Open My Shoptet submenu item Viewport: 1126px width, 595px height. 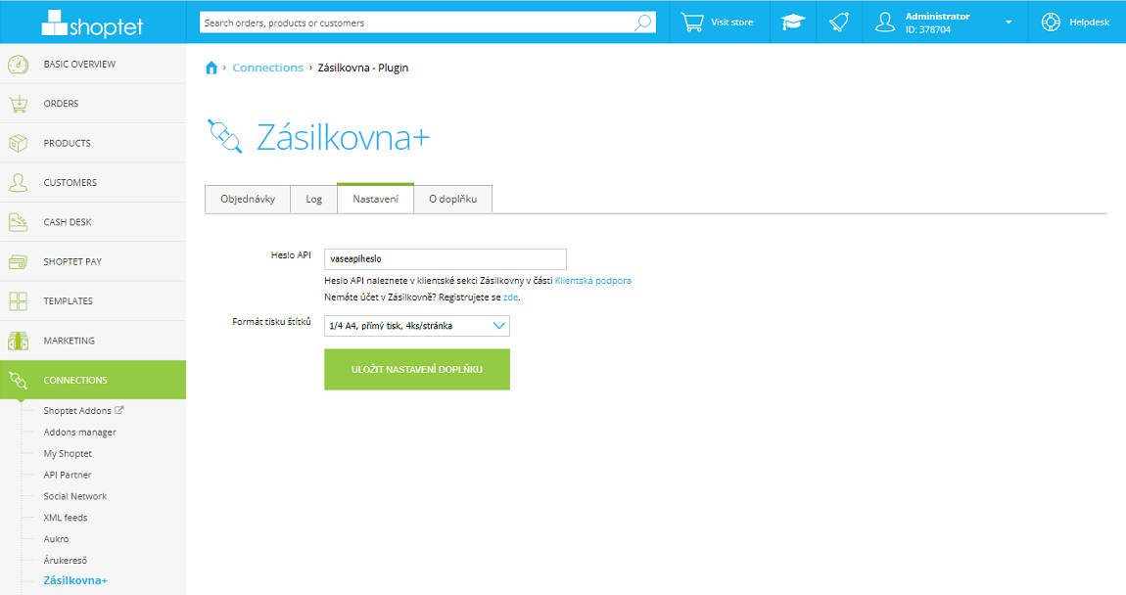(68, 454)
